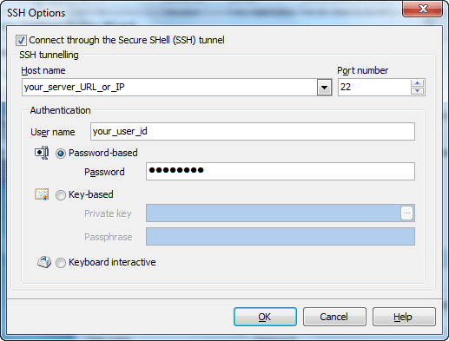The width and height of the screenshot is (449, 341).
Task: Click into the User name field
Action: 253,132
